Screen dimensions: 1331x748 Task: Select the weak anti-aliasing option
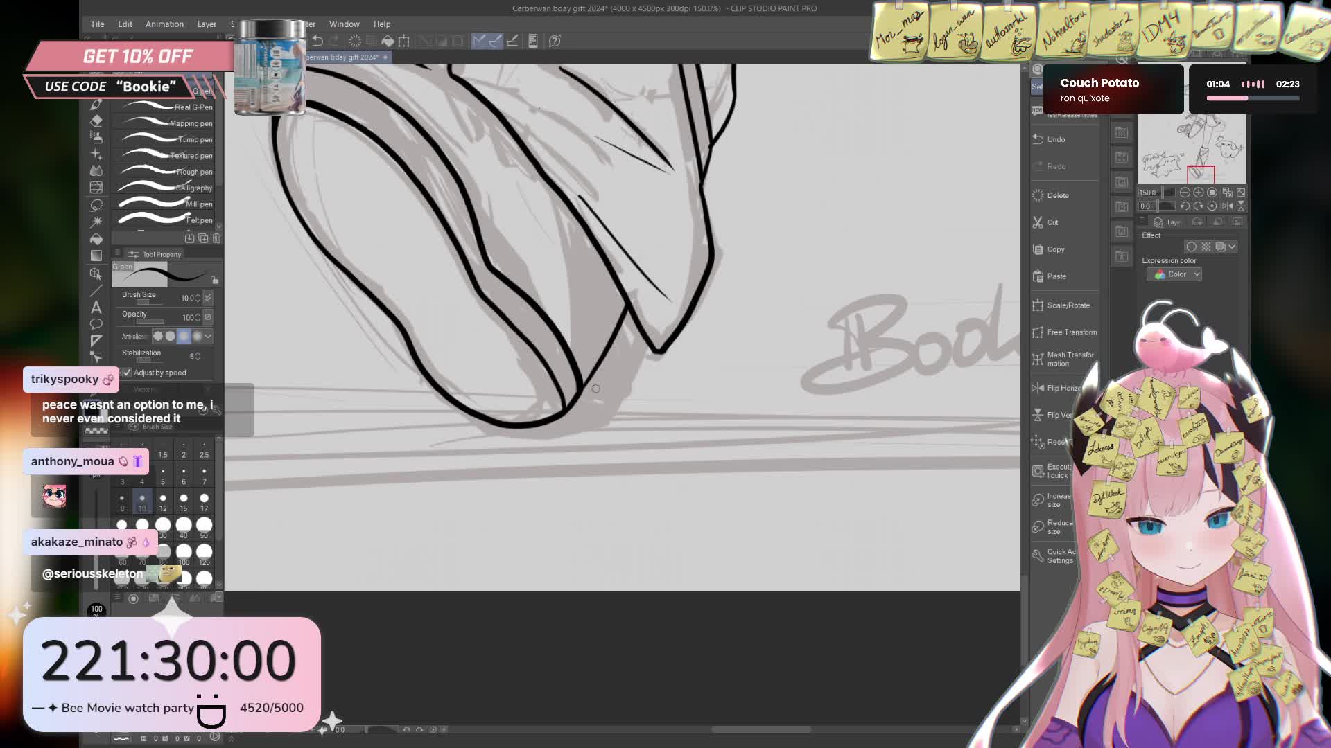coord(171,336)
